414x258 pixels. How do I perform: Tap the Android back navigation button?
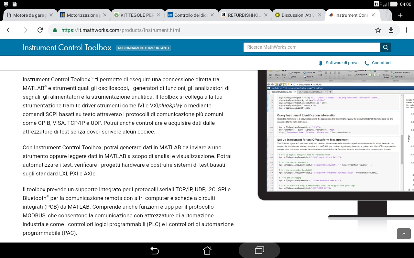tap(155, 250)
